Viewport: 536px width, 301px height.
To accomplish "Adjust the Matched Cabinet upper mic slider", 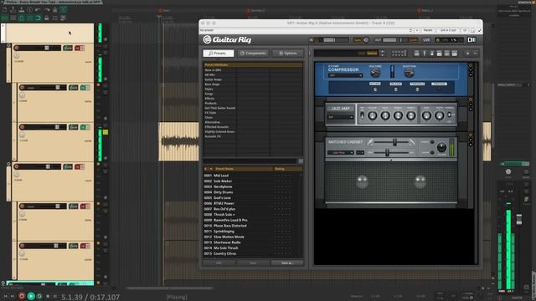I will (394, 142).
